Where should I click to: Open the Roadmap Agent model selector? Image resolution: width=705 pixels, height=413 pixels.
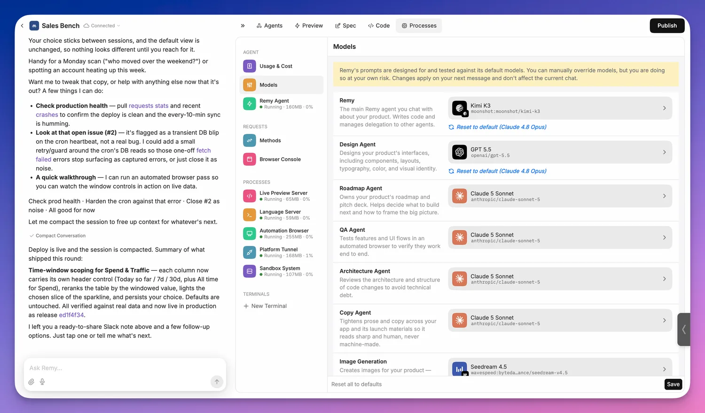560,196
